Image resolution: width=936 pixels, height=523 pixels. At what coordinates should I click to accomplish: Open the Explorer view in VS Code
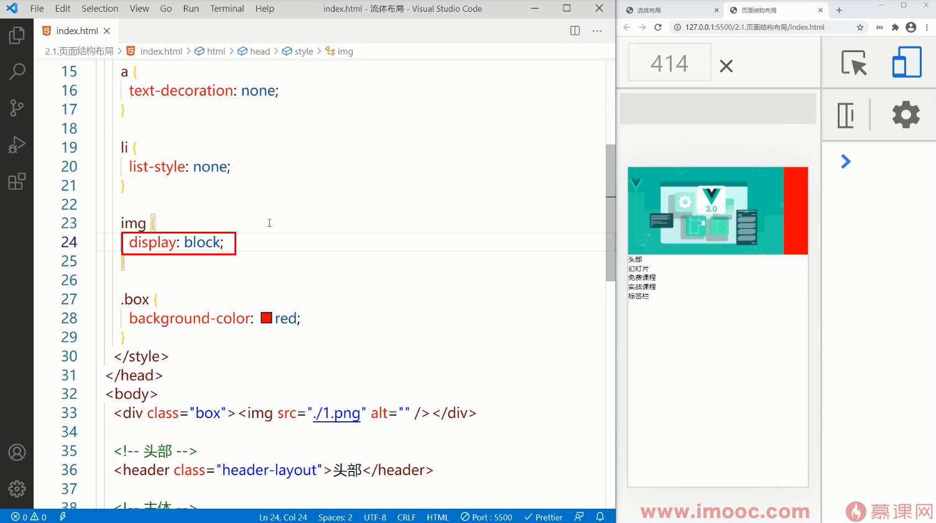pyautogui.click(x=17, y=35)
